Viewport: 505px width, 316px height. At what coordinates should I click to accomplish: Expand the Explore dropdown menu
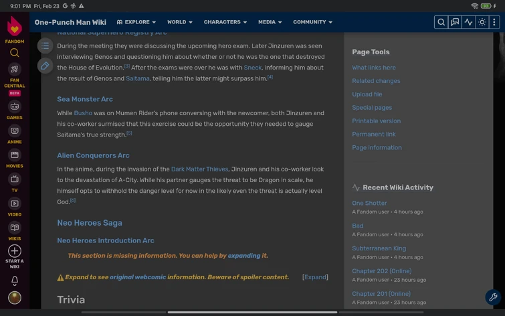pos(136,22)
